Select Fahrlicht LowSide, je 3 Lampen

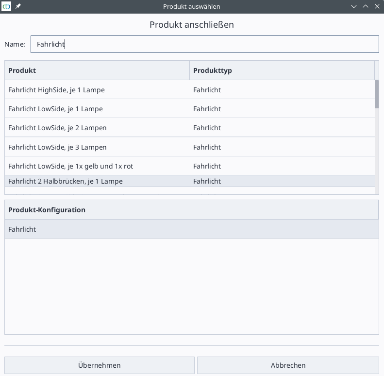pos(57,147)
